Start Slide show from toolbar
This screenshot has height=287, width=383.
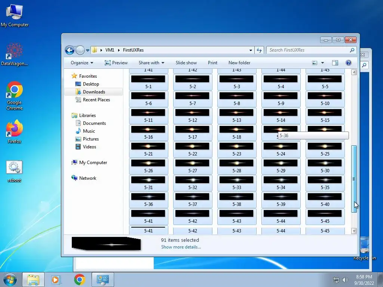186,63
